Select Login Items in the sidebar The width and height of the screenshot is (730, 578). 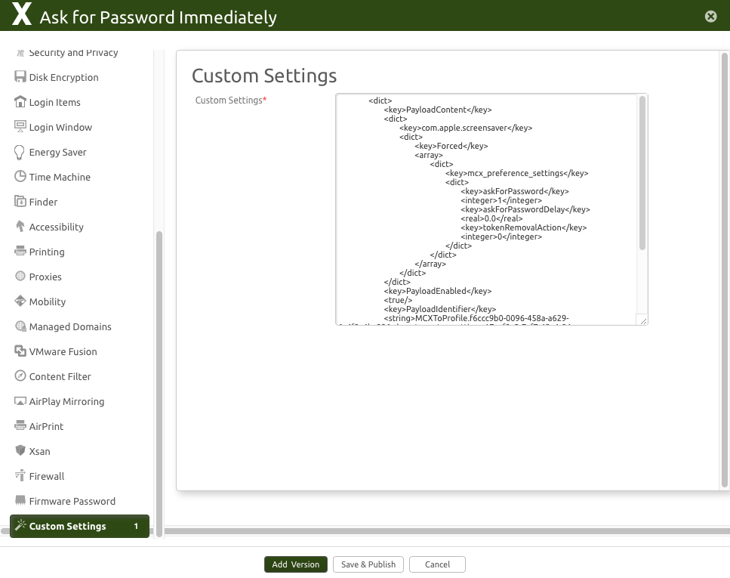[x=55, y=102]
